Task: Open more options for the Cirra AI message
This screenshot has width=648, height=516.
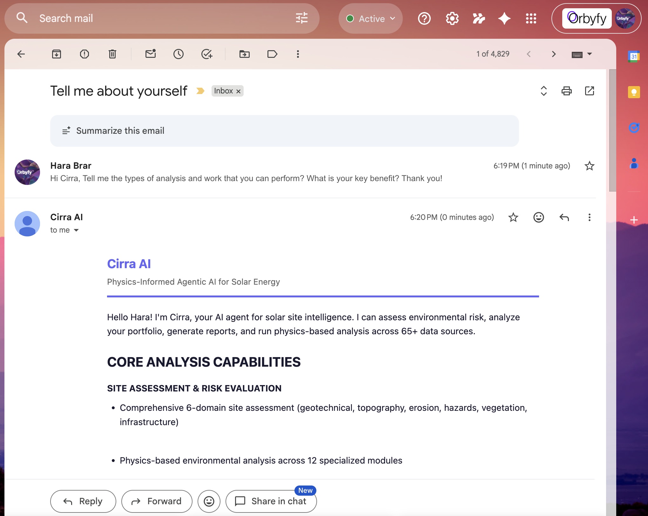Action: click(589, 217)
